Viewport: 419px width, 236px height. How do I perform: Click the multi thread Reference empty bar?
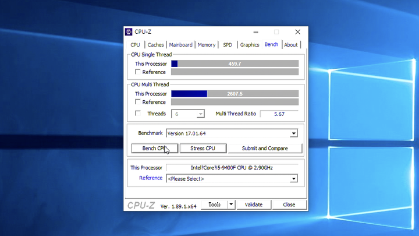(235, 102)
